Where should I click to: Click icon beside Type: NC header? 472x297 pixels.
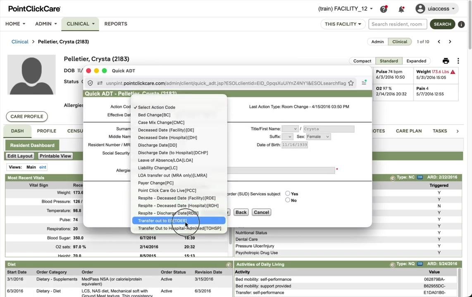coord(393,178)
